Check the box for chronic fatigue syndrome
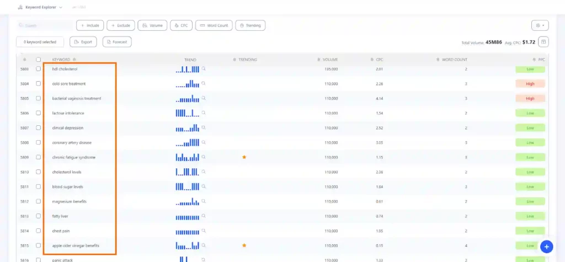This screenshot has width=565, height=262. 39,157
